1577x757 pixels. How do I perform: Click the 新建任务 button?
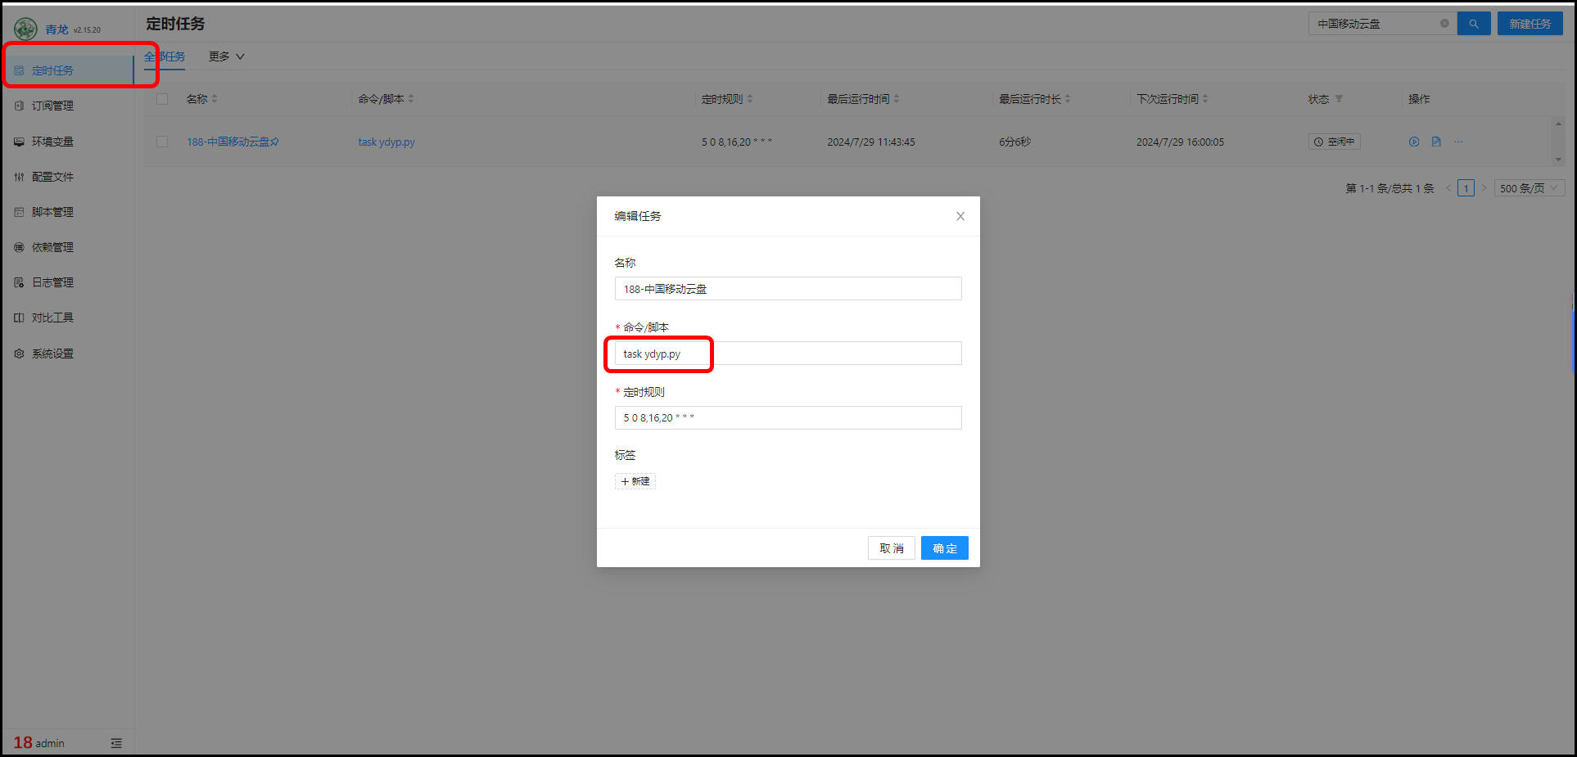[1530, 24]
